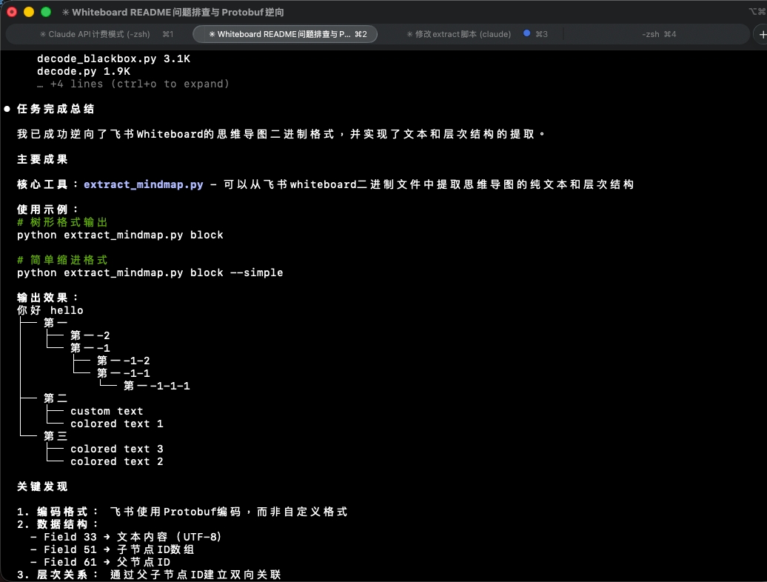Click the extract_mindmap.py filename link
Viewport: 767px width, 582px height.
click(143, 184)
